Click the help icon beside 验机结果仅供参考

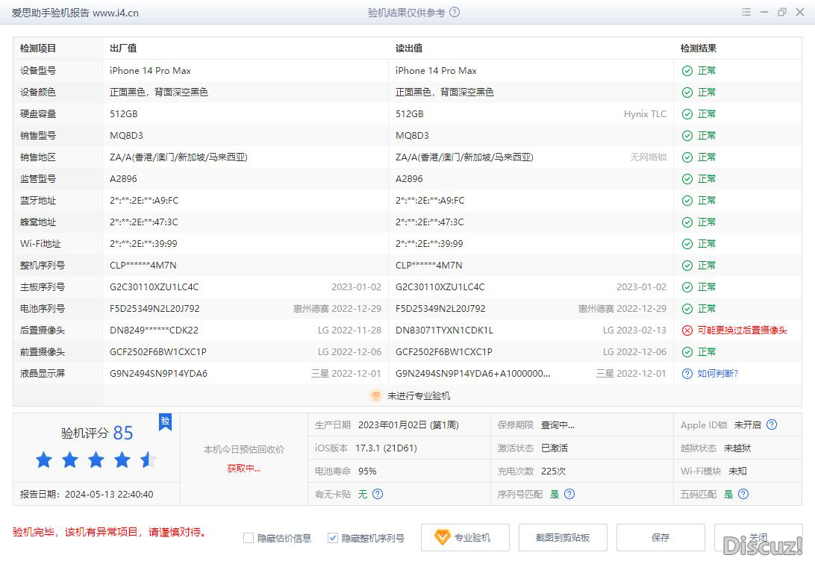tap(455, 13)
